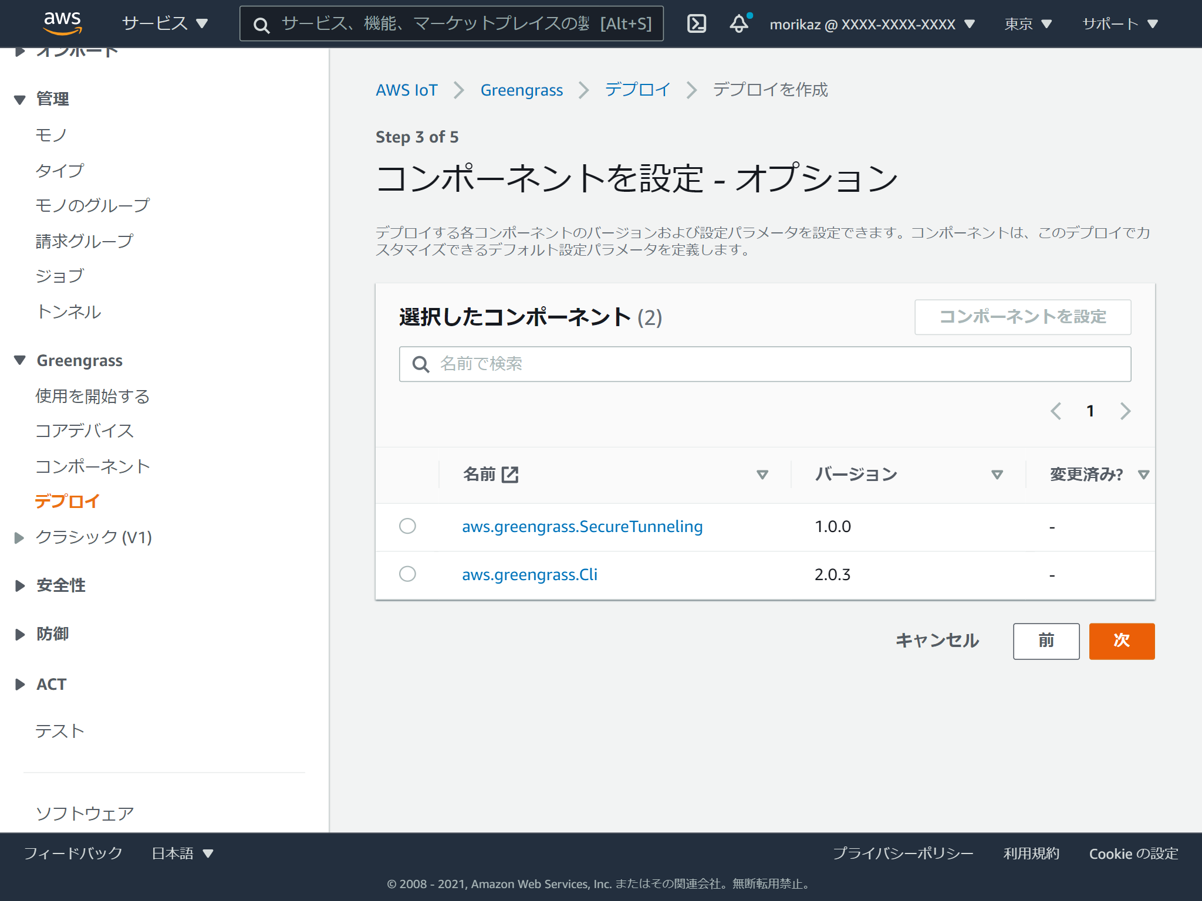Open the external link icon beside 名前 header
The image size is (1202, 901).
pos(510,474)
